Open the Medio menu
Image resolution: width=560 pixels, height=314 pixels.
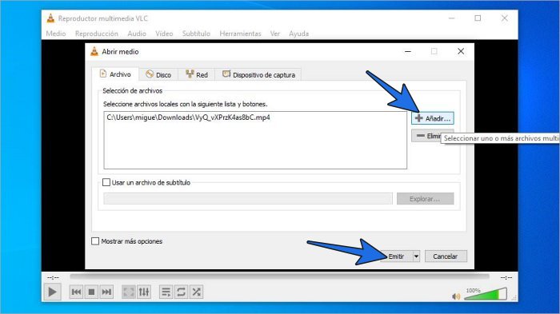56,34
